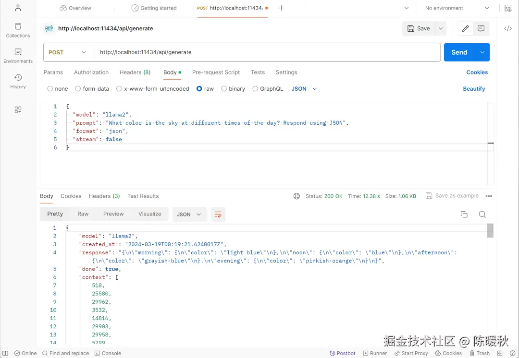Switch to the Overview tab
The image size is (519, 358).
pos(75,8)
